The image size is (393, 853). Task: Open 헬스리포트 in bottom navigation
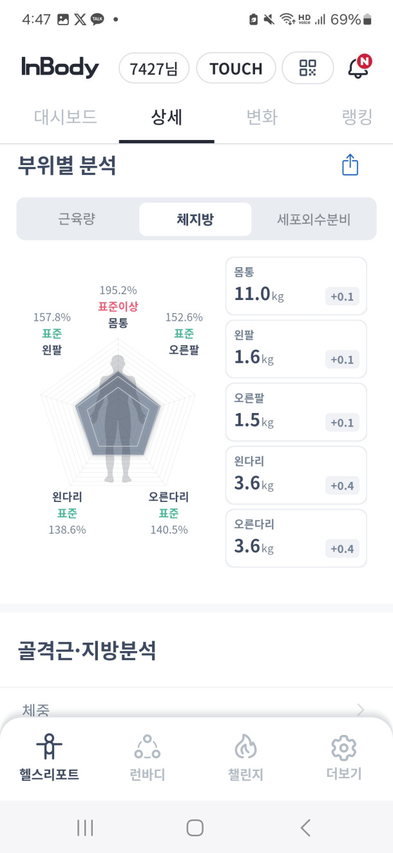49,757
